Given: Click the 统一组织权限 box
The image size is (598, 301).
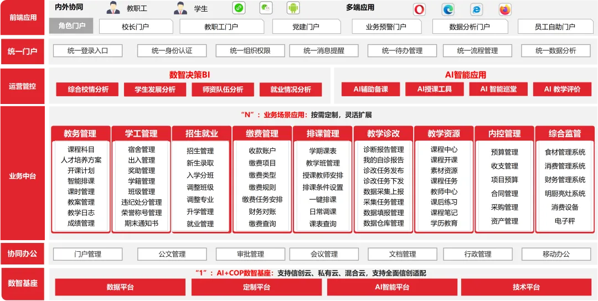Looking at the screenshot, I should point(250,51).
